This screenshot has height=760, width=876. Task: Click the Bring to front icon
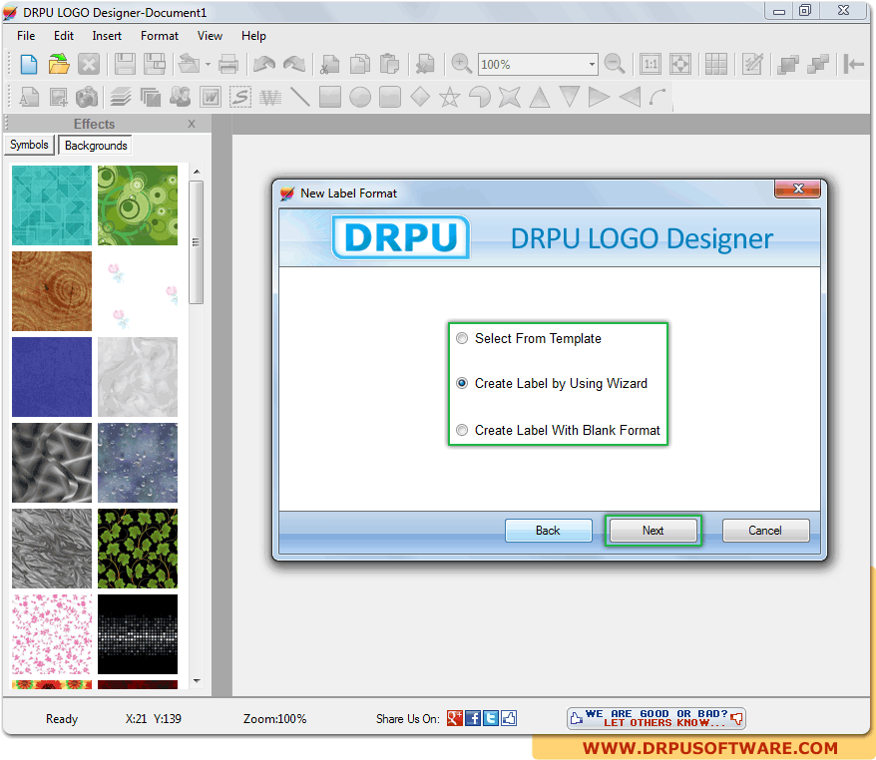coord(788,64)
